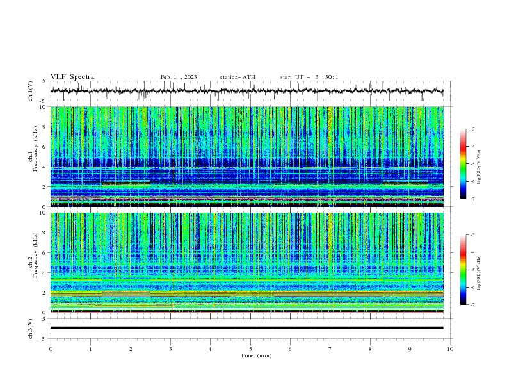Click the 'station=ATH' label
507x392 pixels.
point(237,77)
